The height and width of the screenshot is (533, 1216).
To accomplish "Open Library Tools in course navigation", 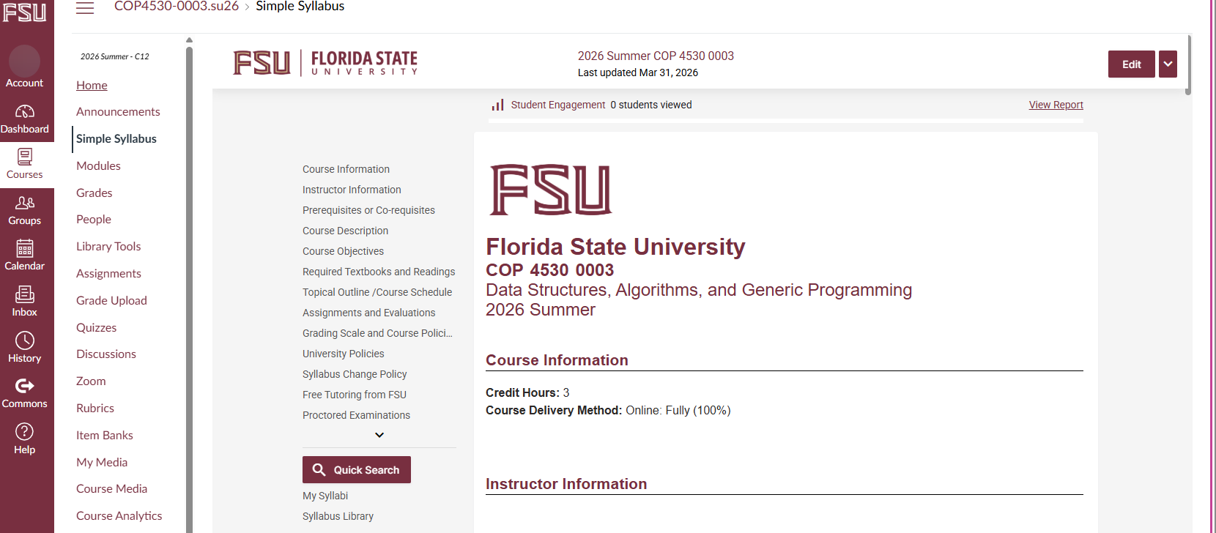I will [x=108, y=246].
